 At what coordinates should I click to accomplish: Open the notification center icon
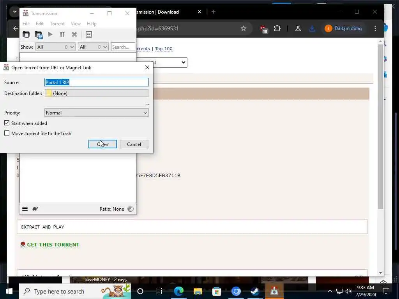tap(386, 291)
